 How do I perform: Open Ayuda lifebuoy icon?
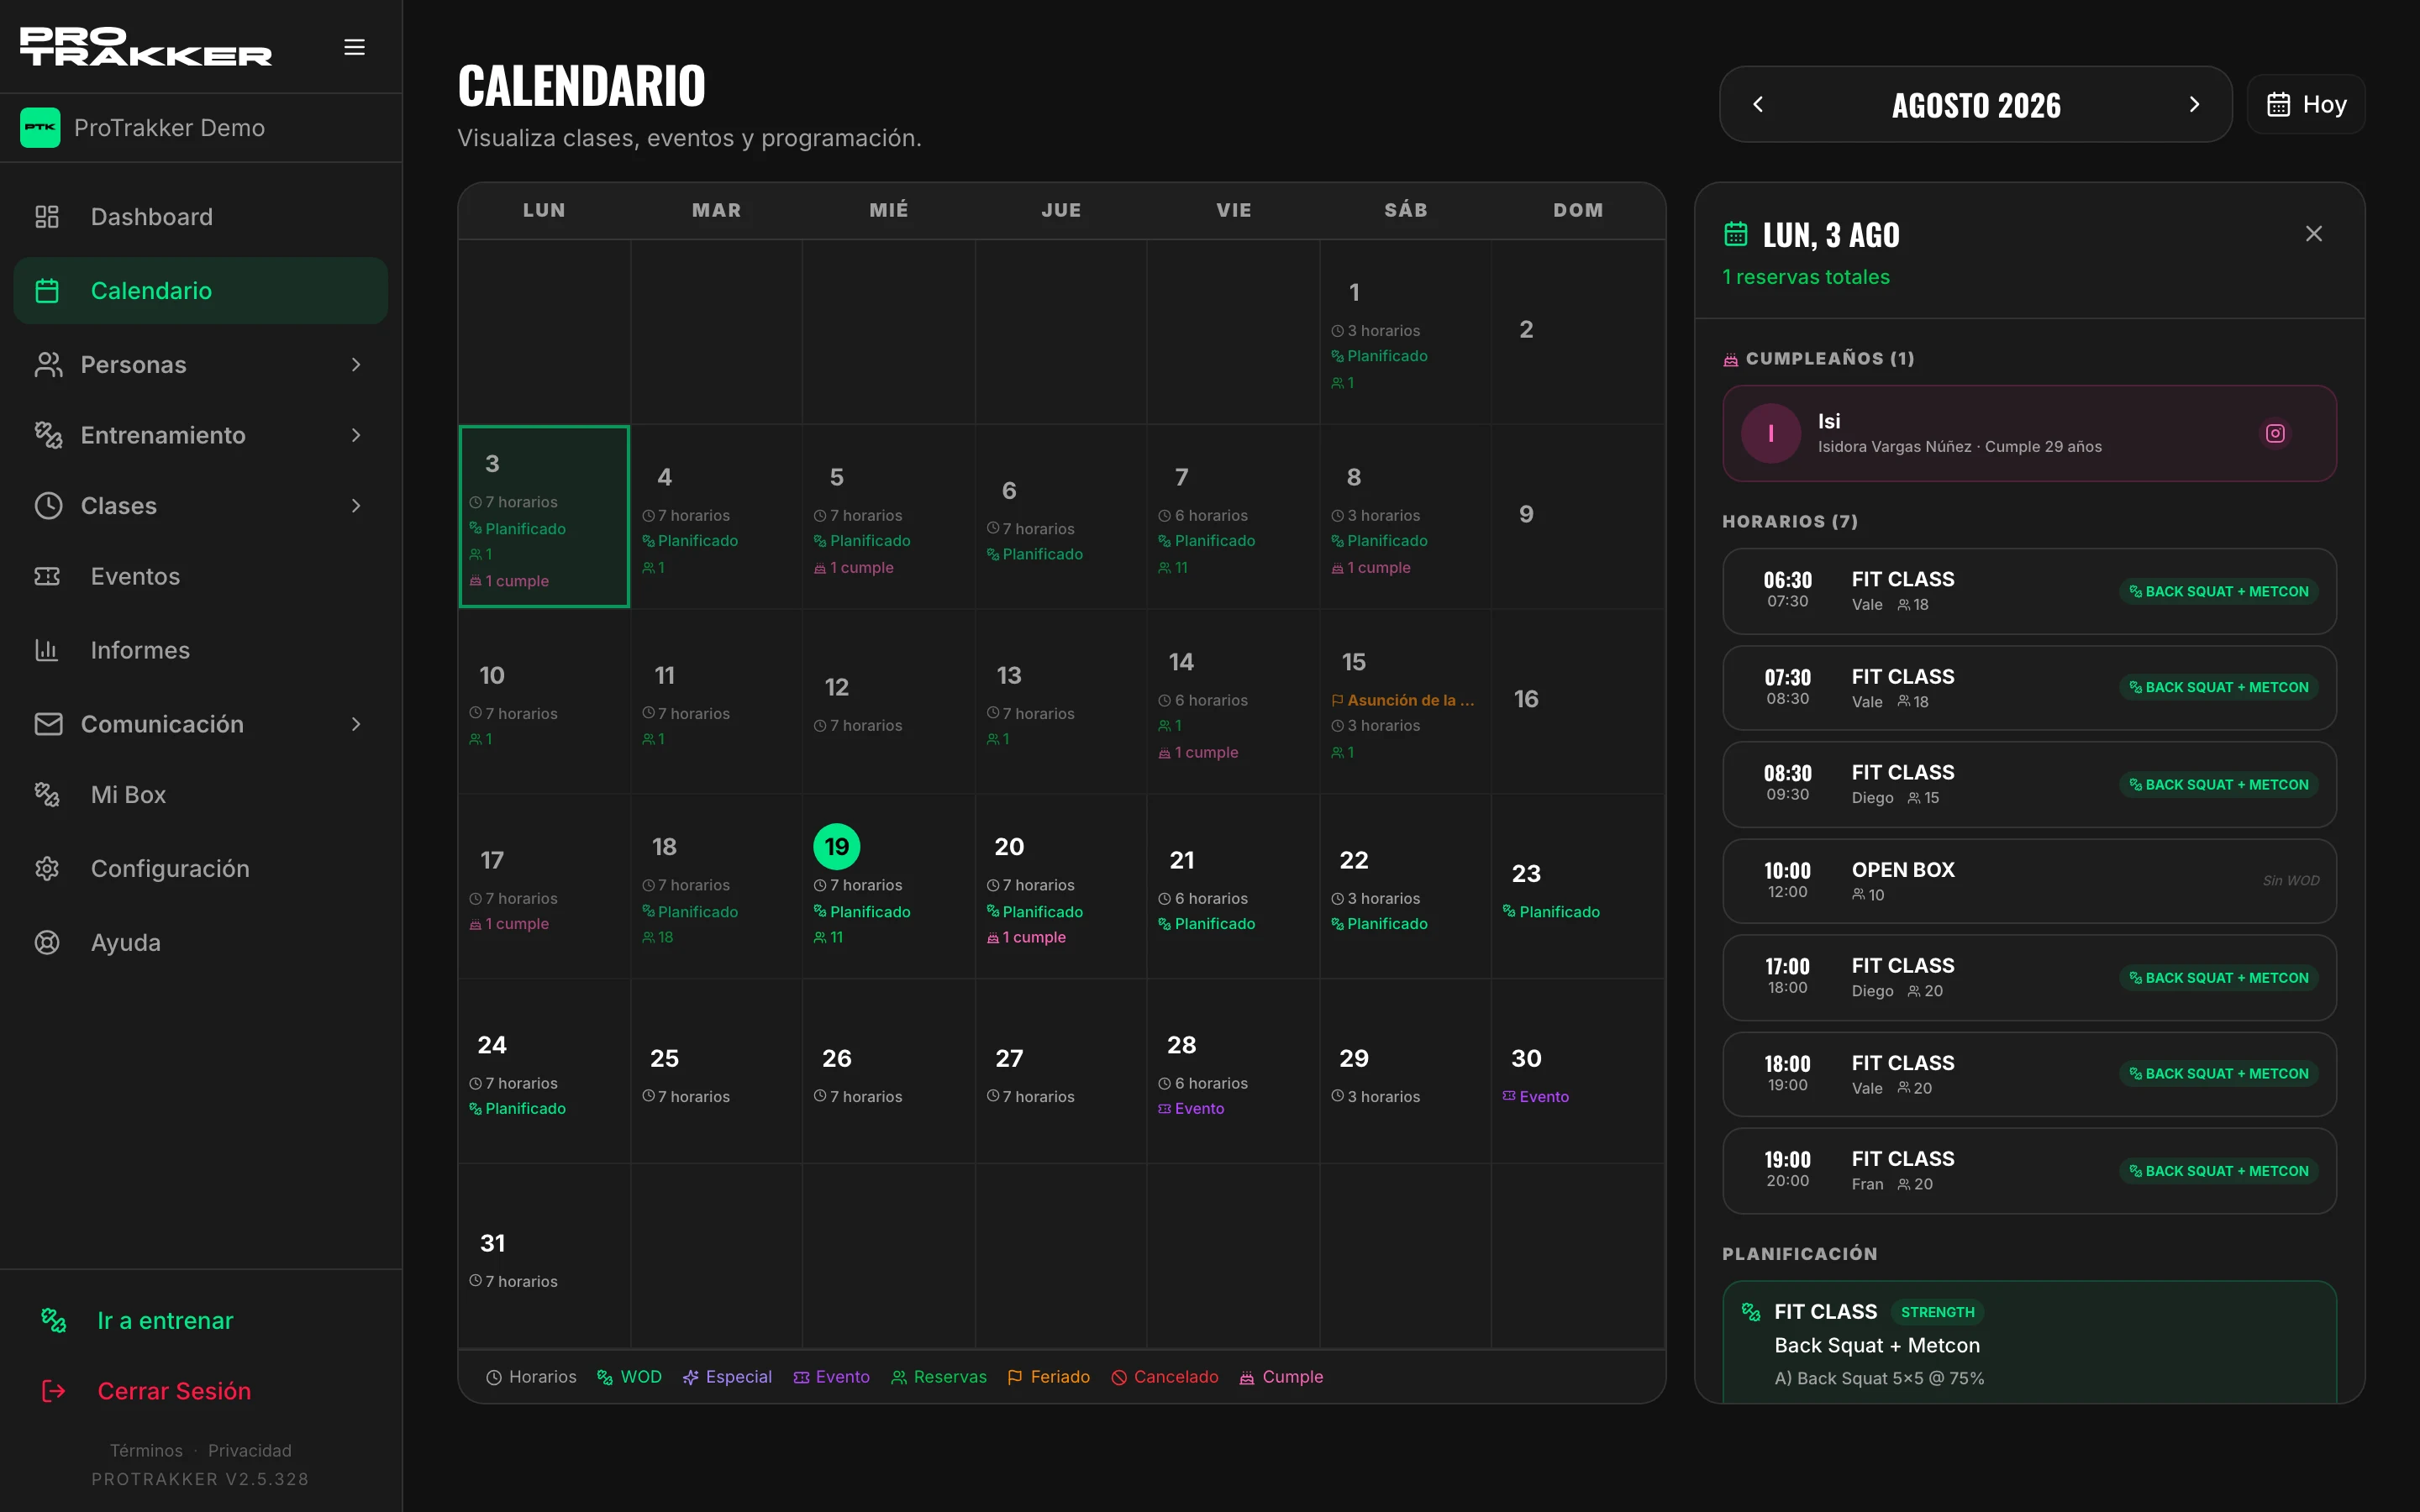[x=47, y=942]
